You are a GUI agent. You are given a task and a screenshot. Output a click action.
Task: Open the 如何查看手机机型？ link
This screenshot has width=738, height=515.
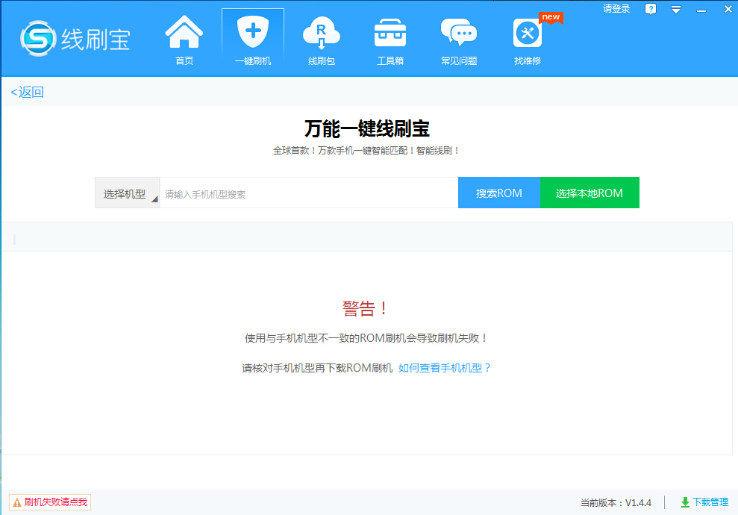[x=444, y=368]
